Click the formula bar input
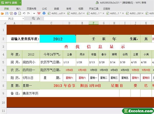The width and height of the screenshot is (154, 114). coord(99,18)
